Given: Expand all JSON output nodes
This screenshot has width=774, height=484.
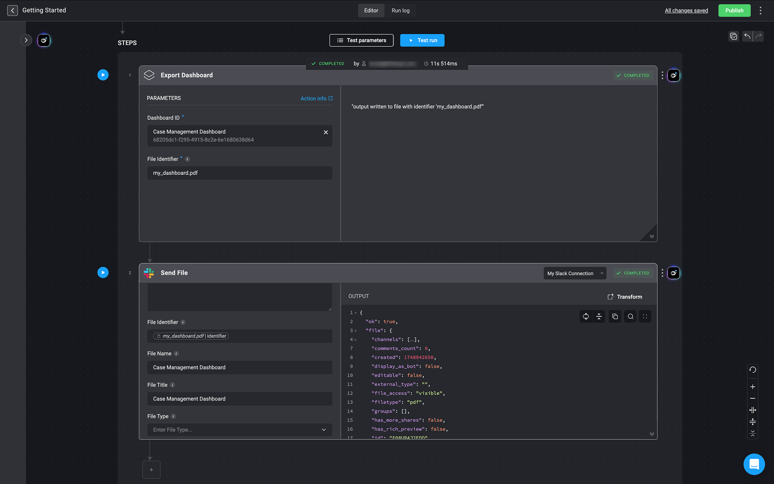Looking at the screenshot, I should 585,316.
